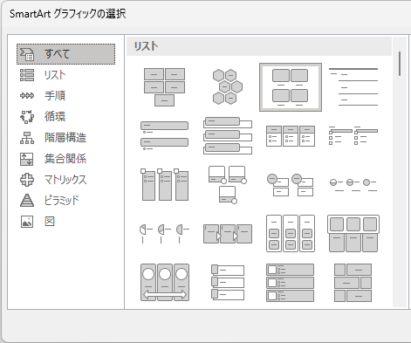Choose the ピラミッド category
This screenshot has width=411, height=343.
pyautogui.click(x=65, y=201)
